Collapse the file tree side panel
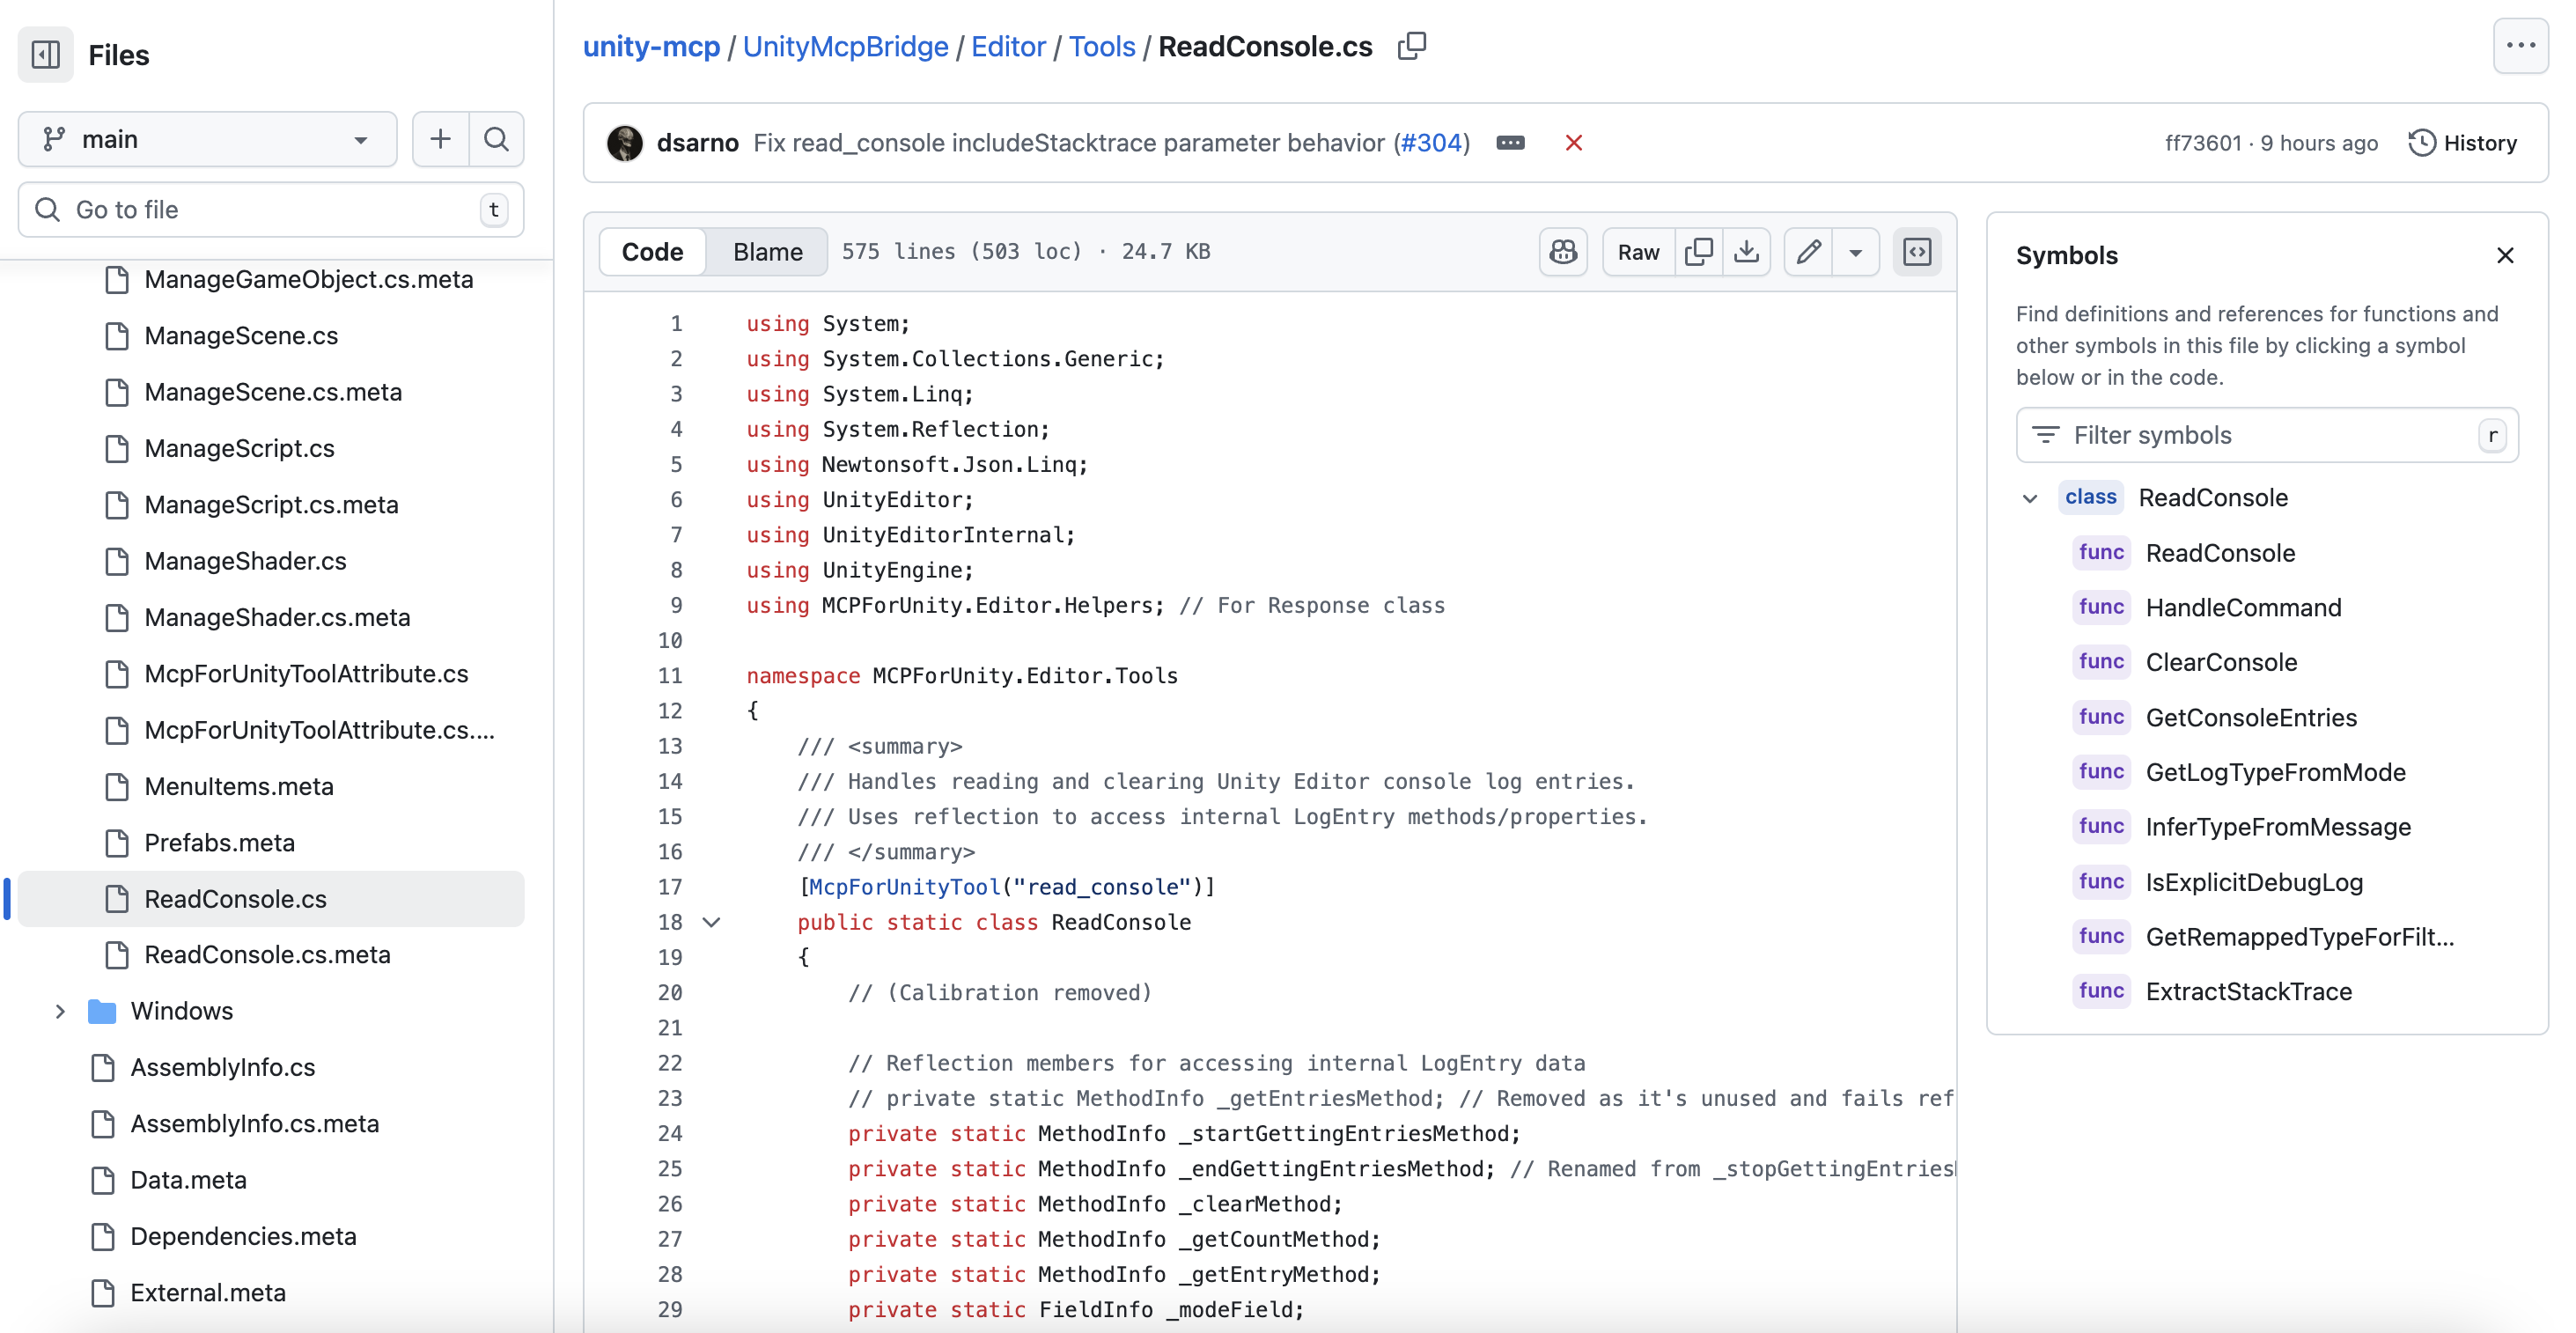 coord(45,54)
